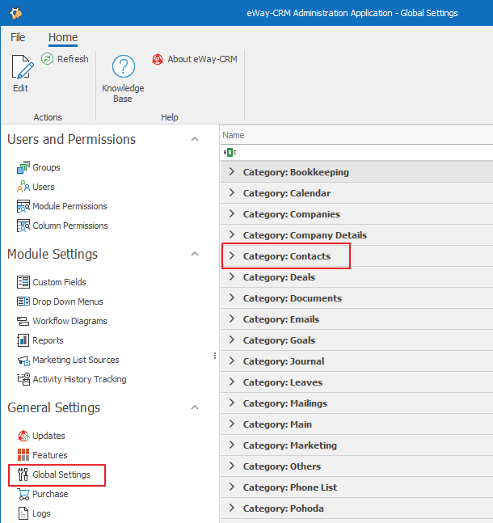Click the ABC filter icon under Name
This screenshot has width=493, height=523.
pyautogui.click(x=230, y=153)
